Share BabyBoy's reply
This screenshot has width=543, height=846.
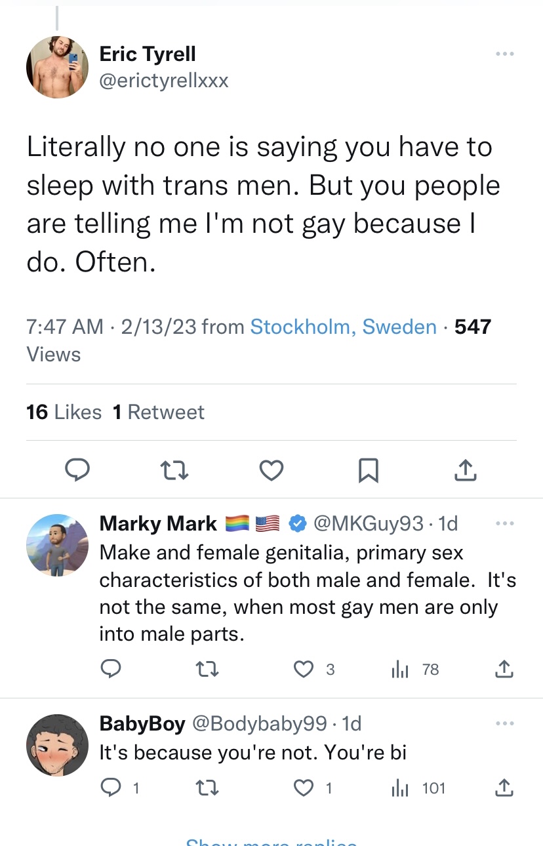coord(504,788)
